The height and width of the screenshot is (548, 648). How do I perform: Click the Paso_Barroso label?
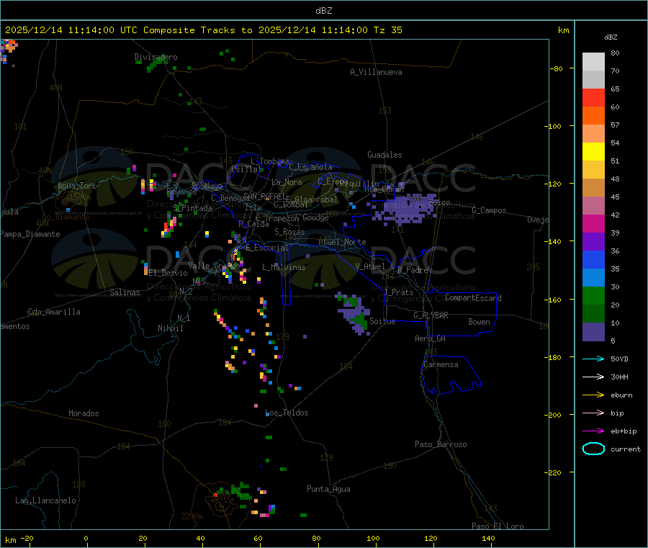pyautogui.click(x=441, y=444)
